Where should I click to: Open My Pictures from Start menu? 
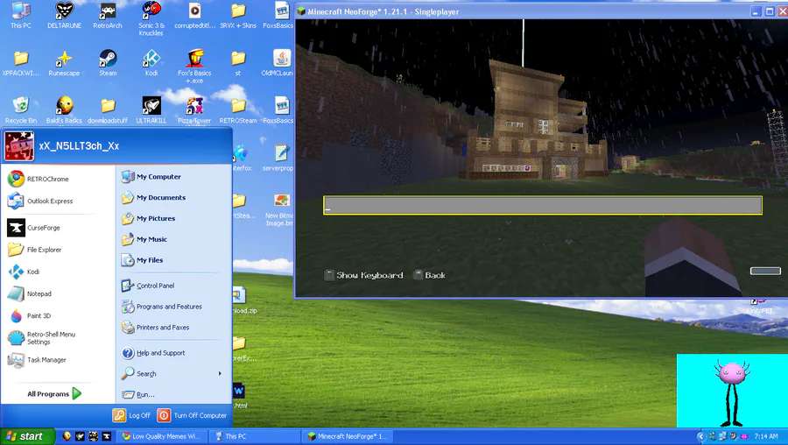pos(148,219)
